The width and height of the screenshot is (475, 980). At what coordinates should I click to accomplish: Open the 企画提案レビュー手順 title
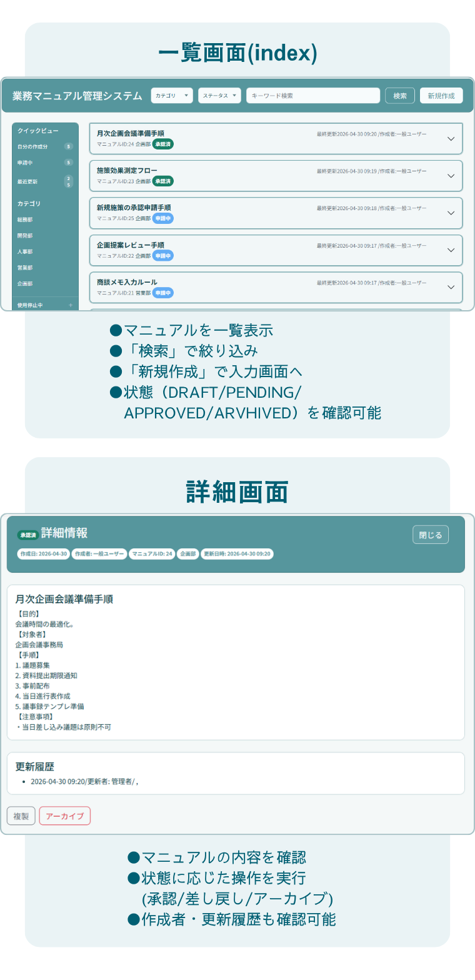coord(130,245)
